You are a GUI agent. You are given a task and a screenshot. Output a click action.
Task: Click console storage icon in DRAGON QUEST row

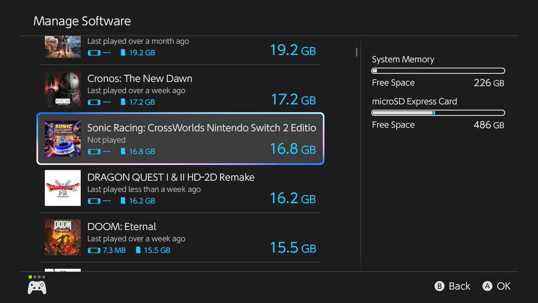[94, 201]
